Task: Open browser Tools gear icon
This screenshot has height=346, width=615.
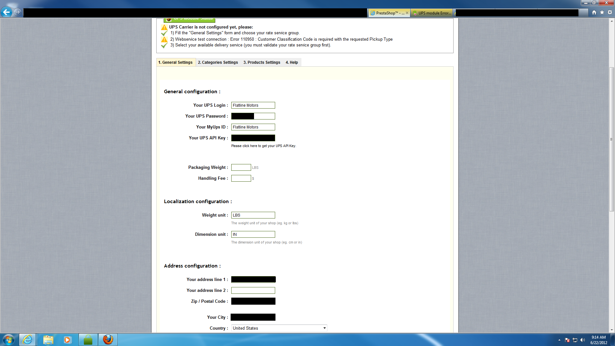Action: click(x=610, y=12)
